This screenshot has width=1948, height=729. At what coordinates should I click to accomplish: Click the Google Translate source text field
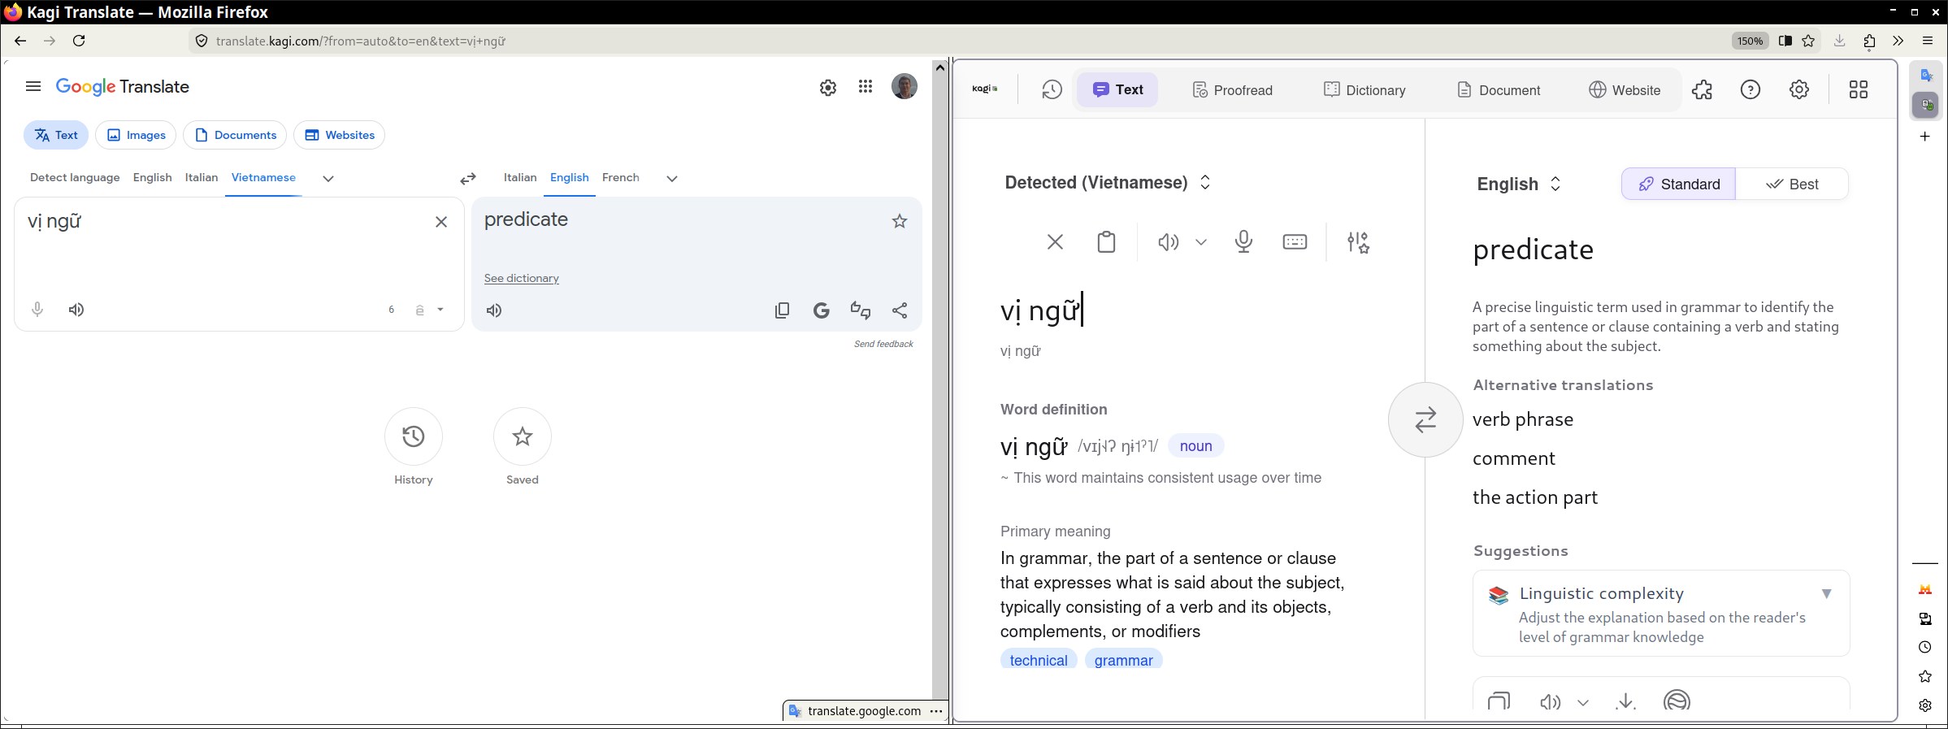228,252
